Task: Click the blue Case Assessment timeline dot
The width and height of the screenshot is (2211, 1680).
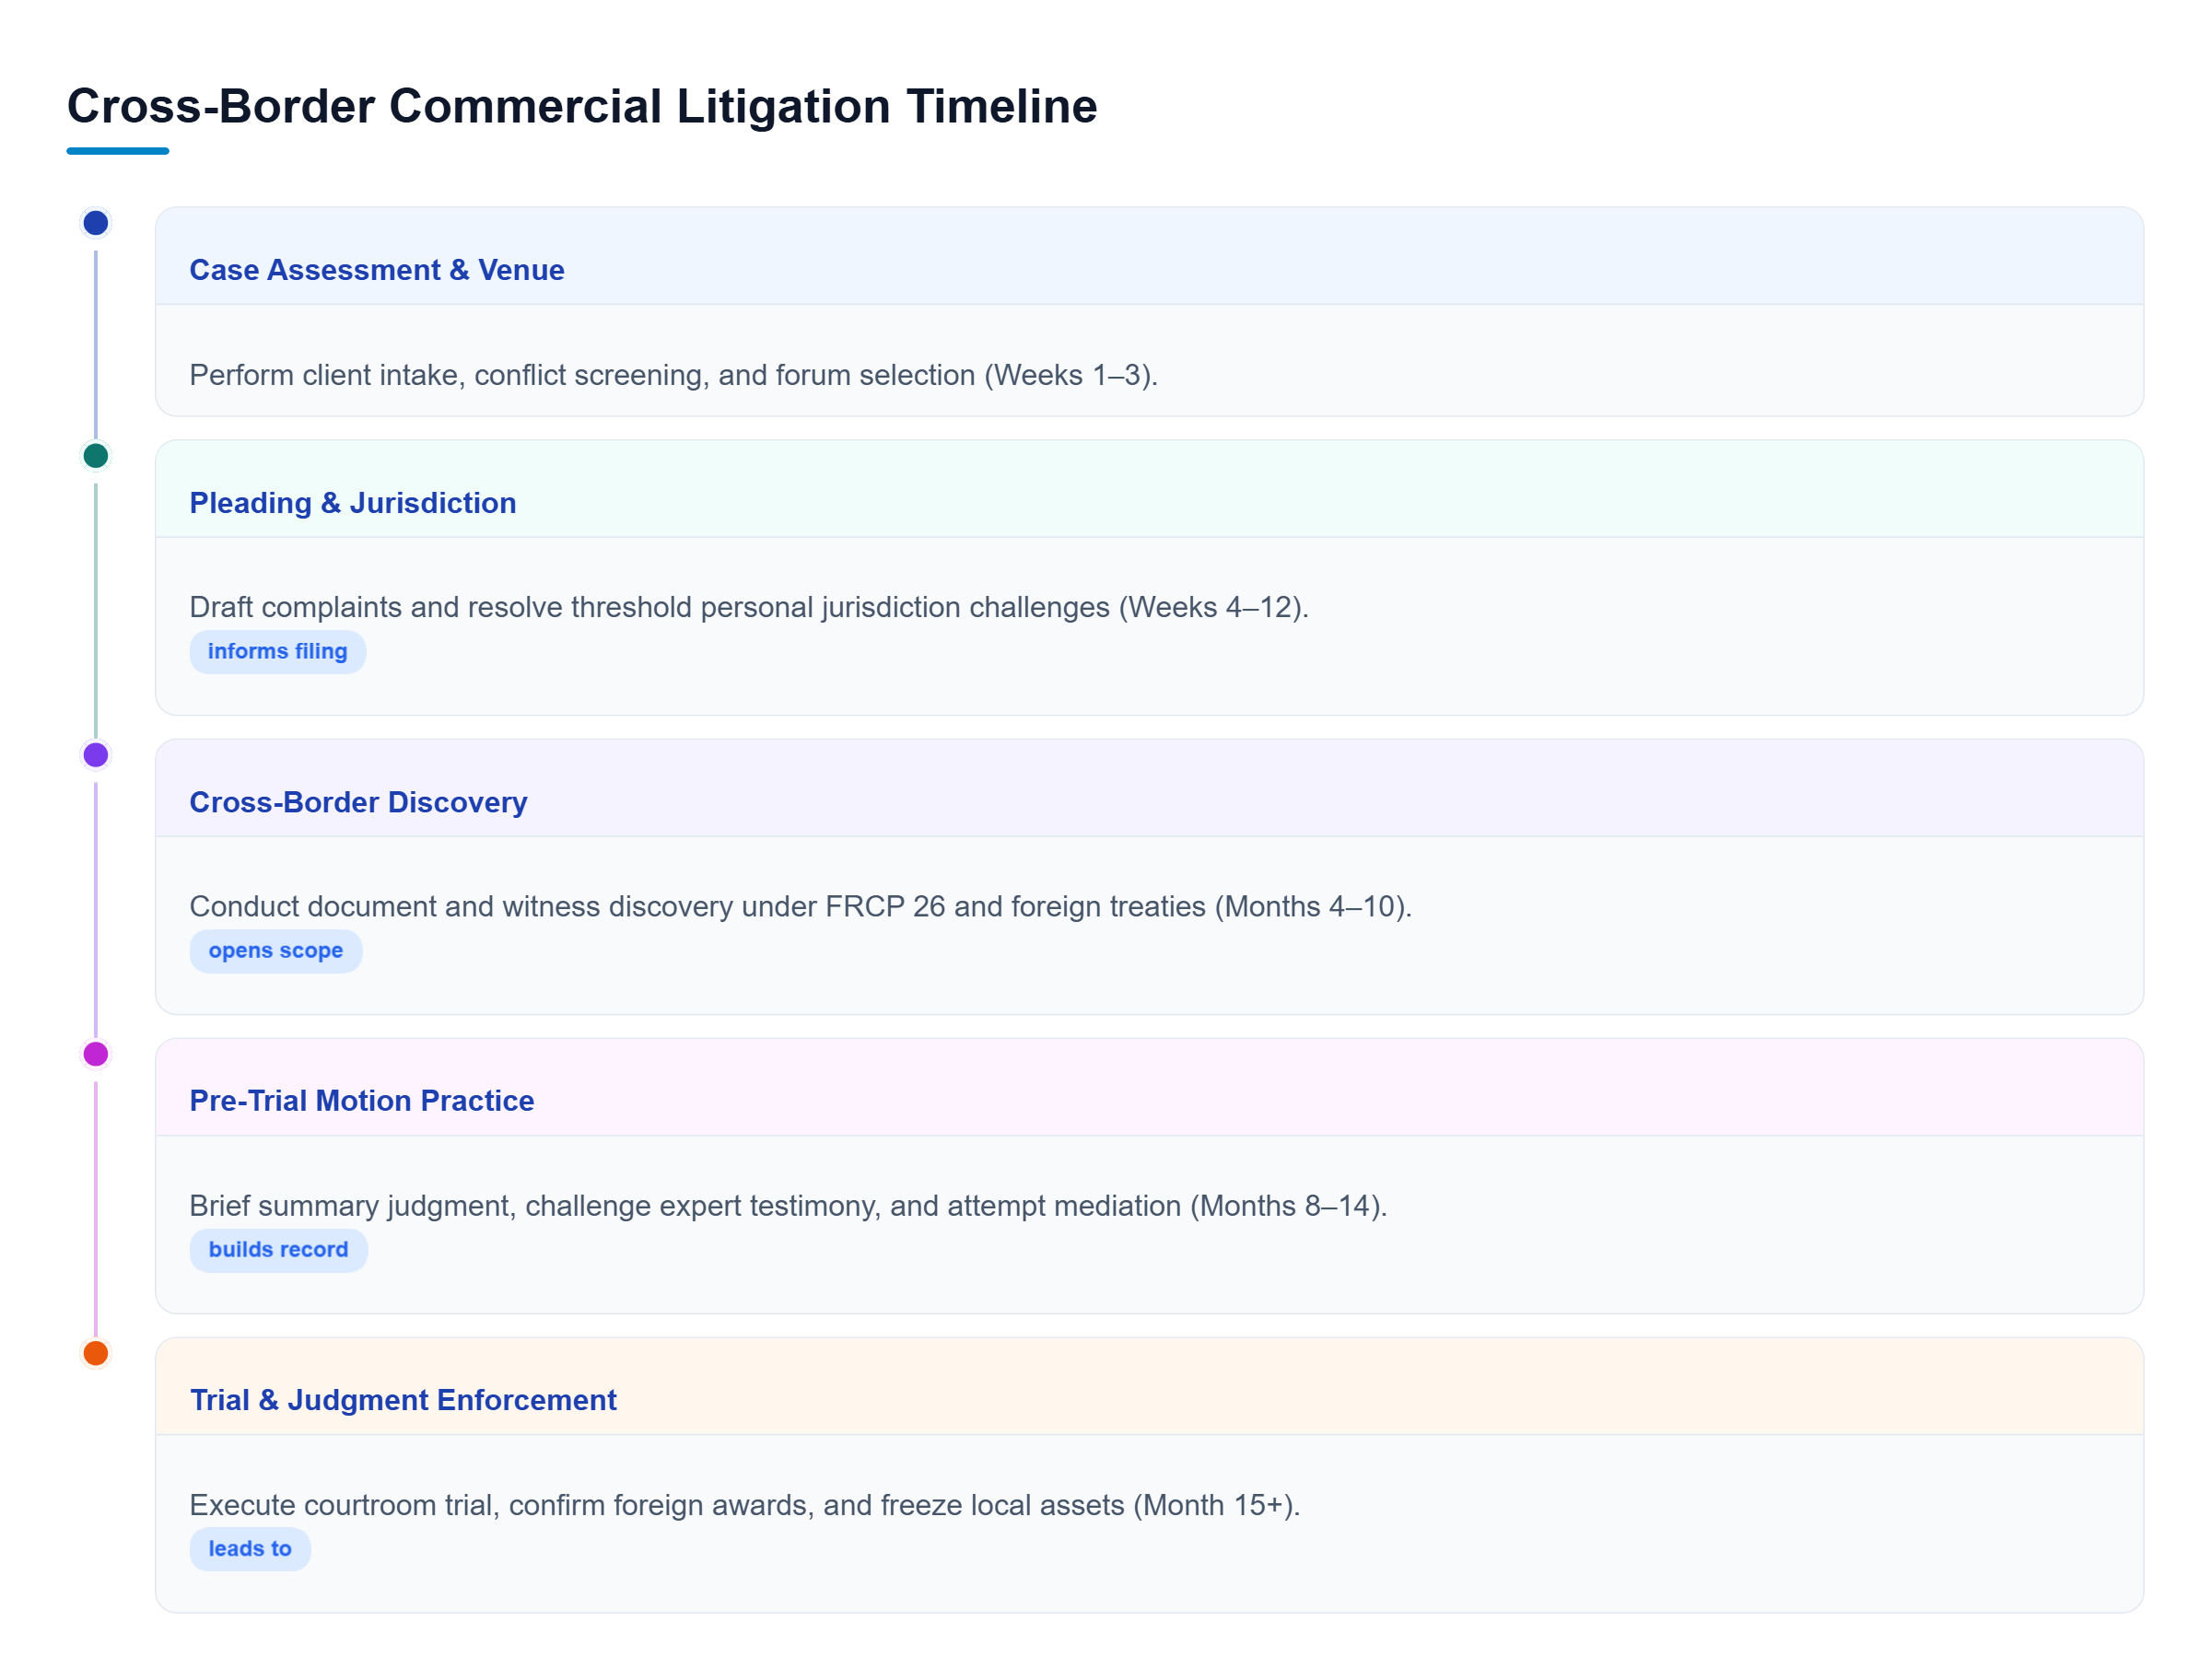Action: [x=95, y=222]
